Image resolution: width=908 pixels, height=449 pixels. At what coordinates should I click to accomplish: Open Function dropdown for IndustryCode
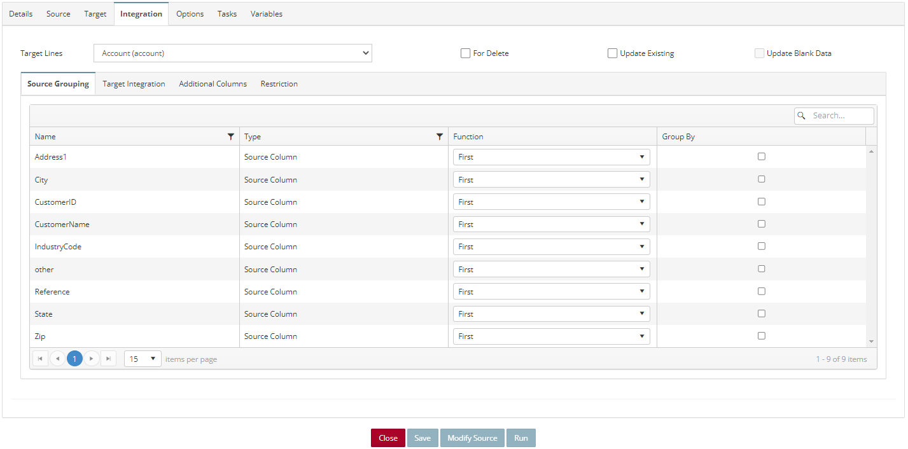click(552, 247)
